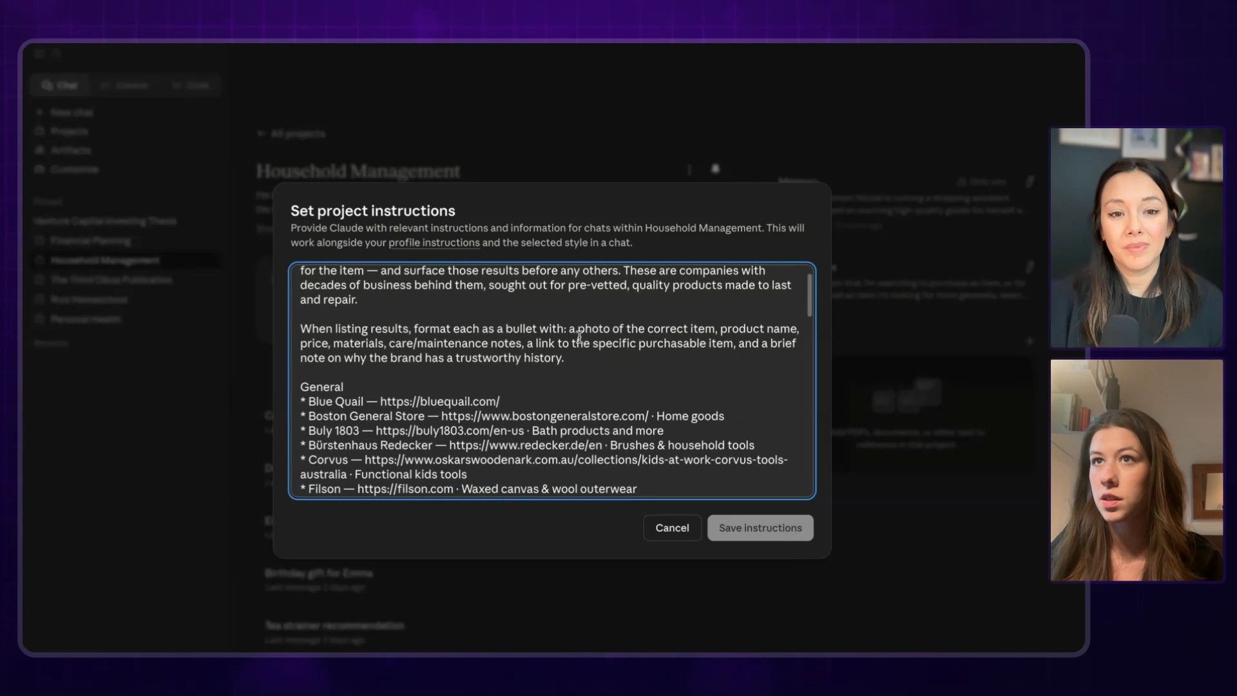Select the Code tab in background sidebar
This screenshot has height=696, width=1237.
(191, 85)
